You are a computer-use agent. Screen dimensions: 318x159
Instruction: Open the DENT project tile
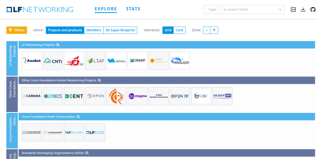pos(74,96)
